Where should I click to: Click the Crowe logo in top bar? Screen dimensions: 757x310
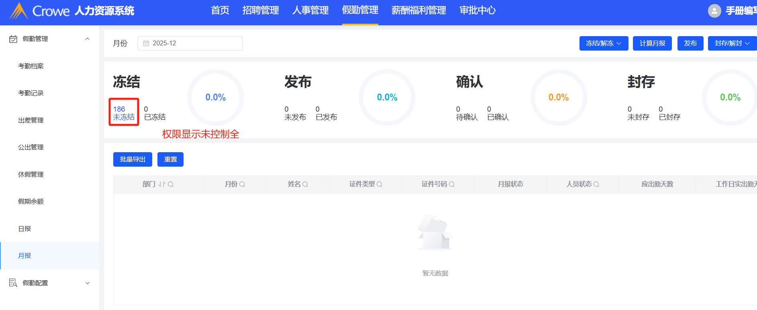coord(19,11)
